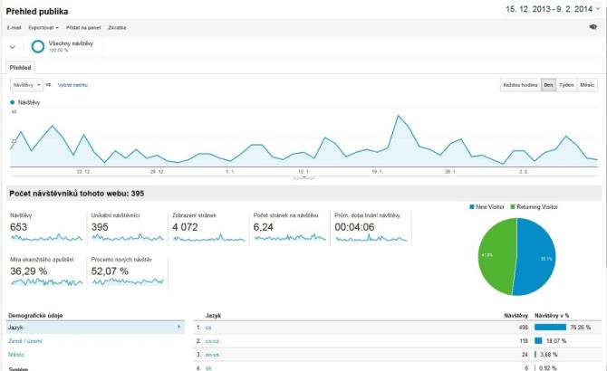Click the peak point on the visits graph

398,116
